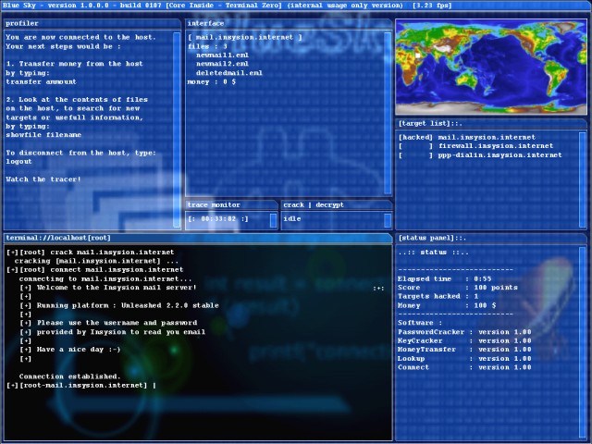Click the fps counter in title bar
Viewport: 592px width, 444px height.
click(x=432, y=6)
